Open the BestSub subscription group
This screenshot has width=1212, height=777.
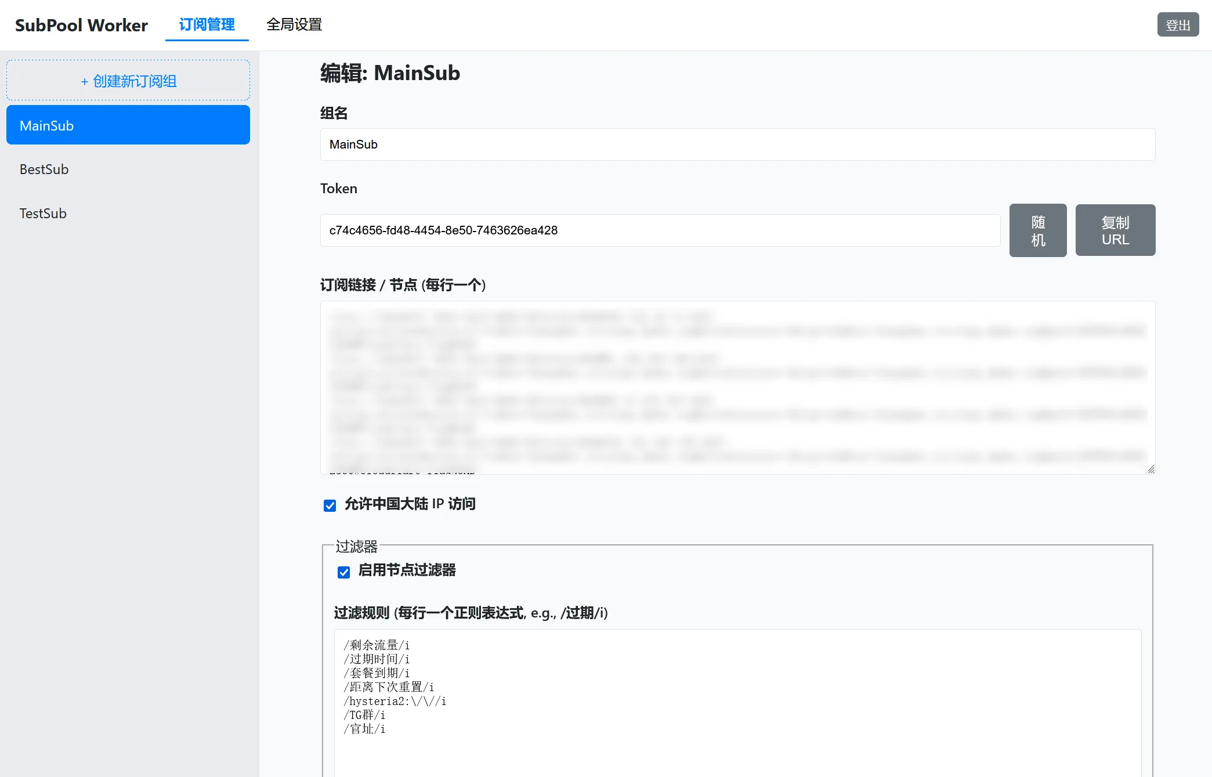pyautogui.click(x=128, y=169)
